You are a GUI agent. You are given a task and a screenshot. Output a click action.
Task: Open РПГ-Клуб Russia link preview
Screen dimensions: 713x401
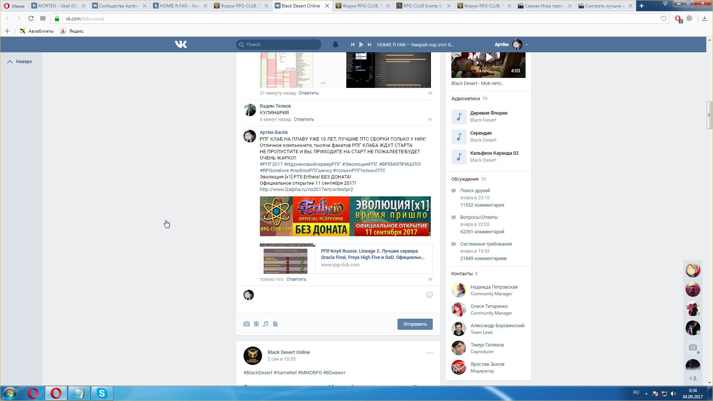(x=346, y=259)
